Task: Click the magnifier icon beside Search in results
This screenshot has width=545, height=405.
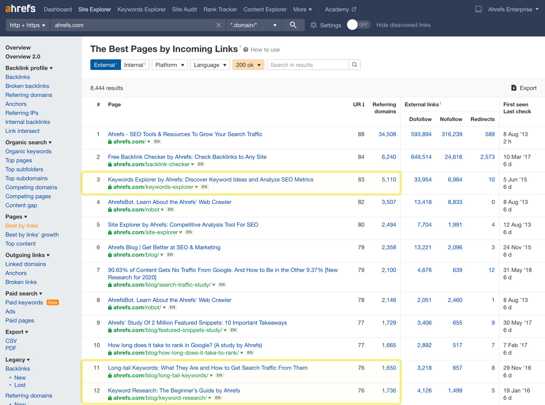Action: coord(354,65)
